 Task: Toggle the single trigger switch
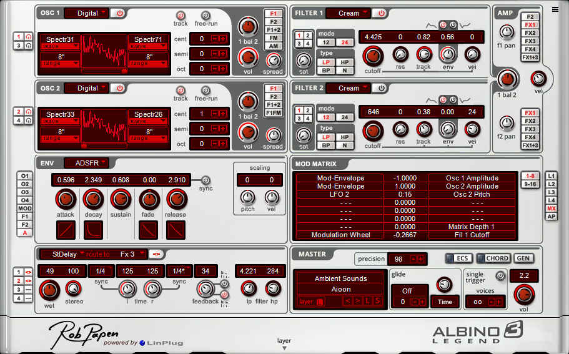coord(499,275)
